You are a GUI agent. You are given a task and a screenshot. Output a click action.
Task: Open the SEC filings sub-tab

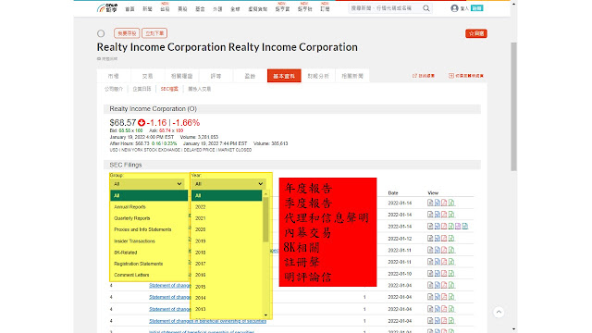point(169,89)
